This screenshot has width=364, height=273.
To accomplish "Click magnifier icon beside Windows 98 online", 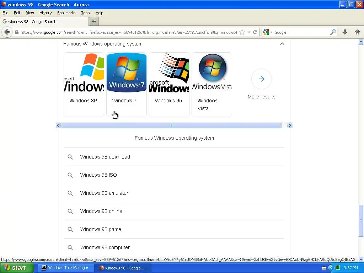I will (x=70, y=211).
